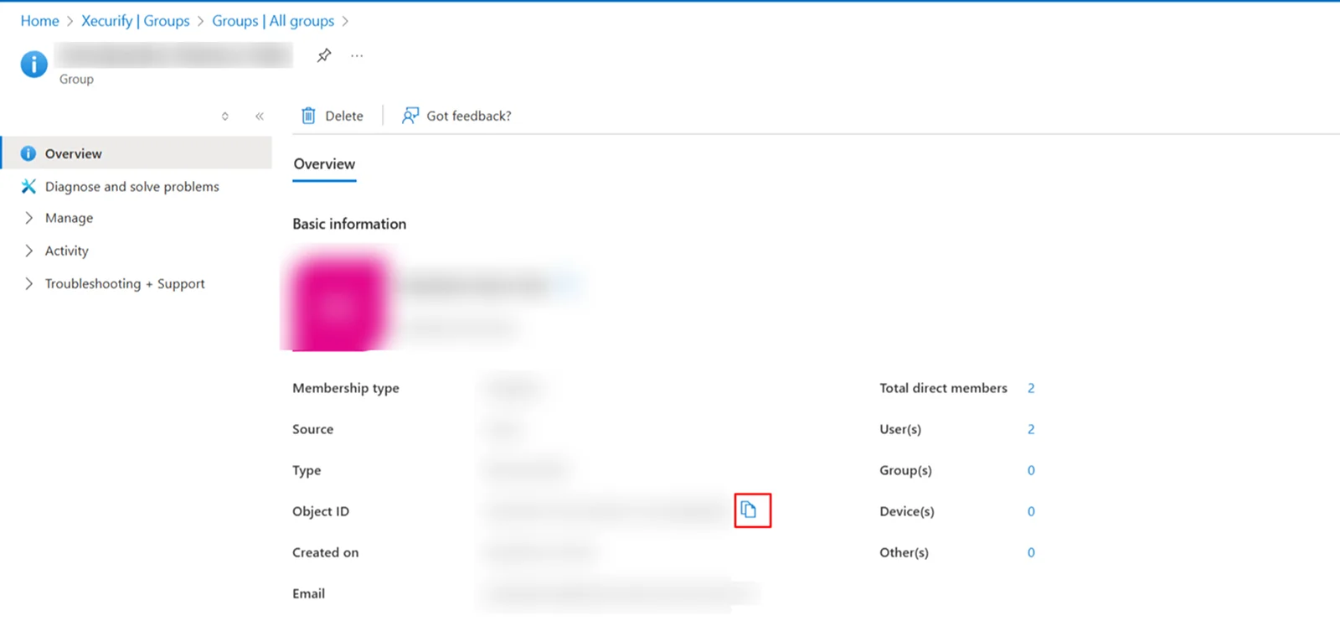Click the 'Object ID' label
The height and width of the screenshot is (621, 1340).
pyautogui.click(x=321, y=511)
